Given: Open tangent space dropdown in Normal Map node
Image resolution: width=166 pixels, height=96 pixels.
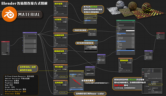Looking at the screenshot, I should [x=90, y=70].
